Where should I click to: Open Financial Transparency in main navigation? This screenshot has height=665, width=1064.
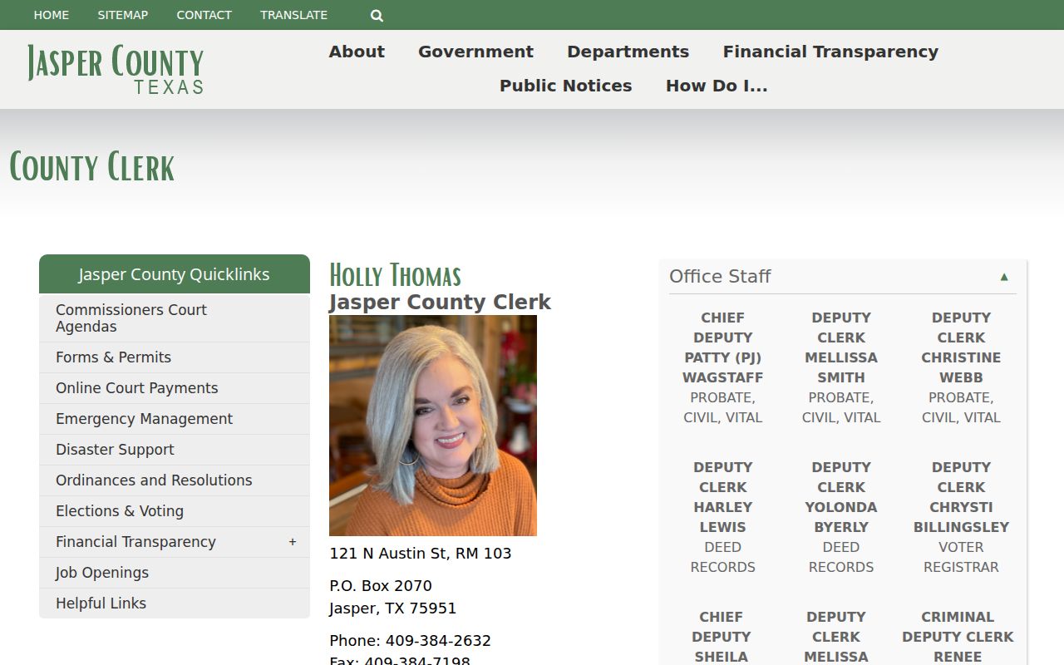tap(830, 52)
